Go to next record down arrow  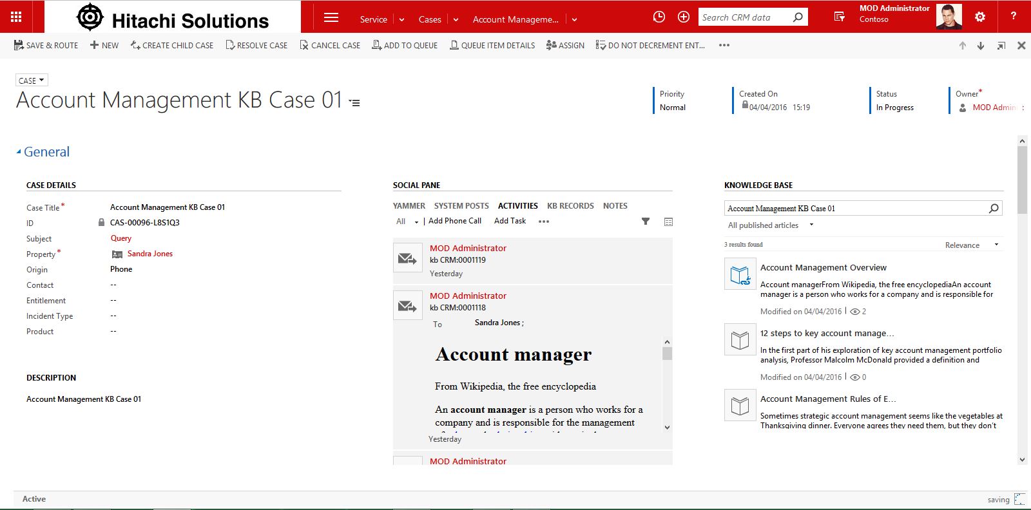pos(981,46)
